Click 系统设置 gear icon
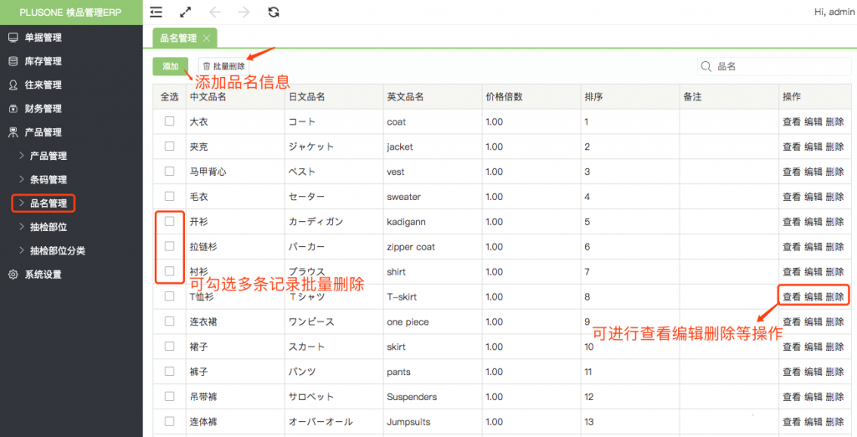This screenshot has height=437, width=857. click(x=13, y=275)
